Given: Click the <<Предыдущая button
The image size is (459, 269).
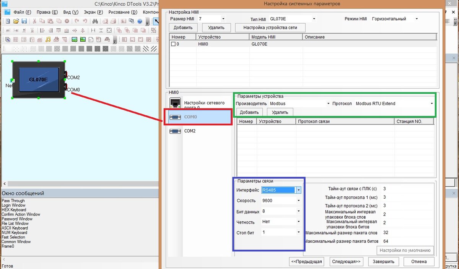Looking at the screenshot, I should (306, 262).
